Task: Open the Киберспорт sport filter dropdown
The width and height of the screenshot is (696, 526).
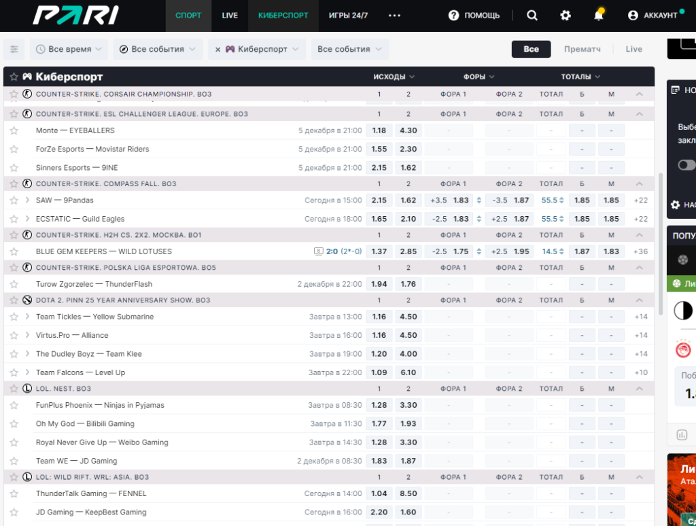Action: click(x=262, y=50)
